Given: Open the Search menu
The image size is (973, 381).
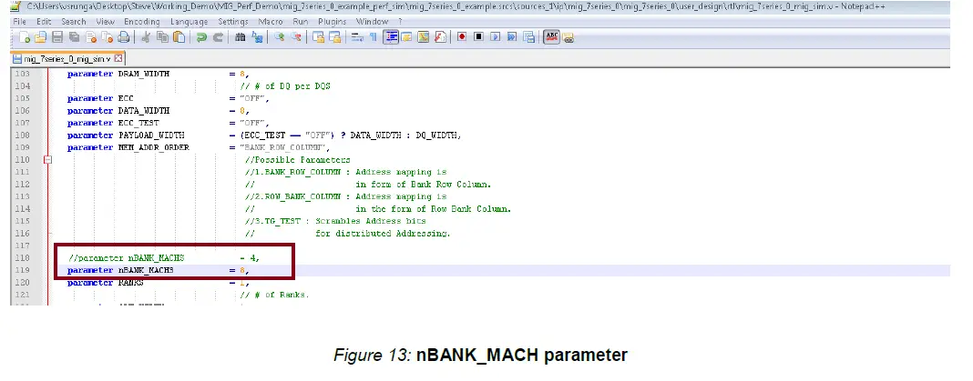Looking at the screenshot, I should pos(73,21).
